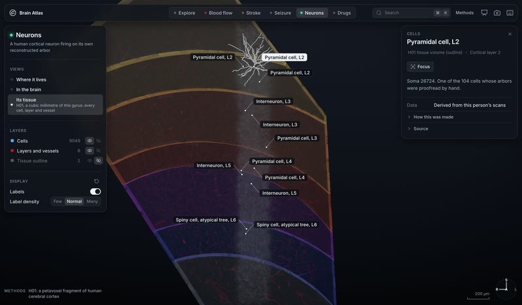Expand the Source section
Viewport: 522px width, 305px height.
coord(459,129)
